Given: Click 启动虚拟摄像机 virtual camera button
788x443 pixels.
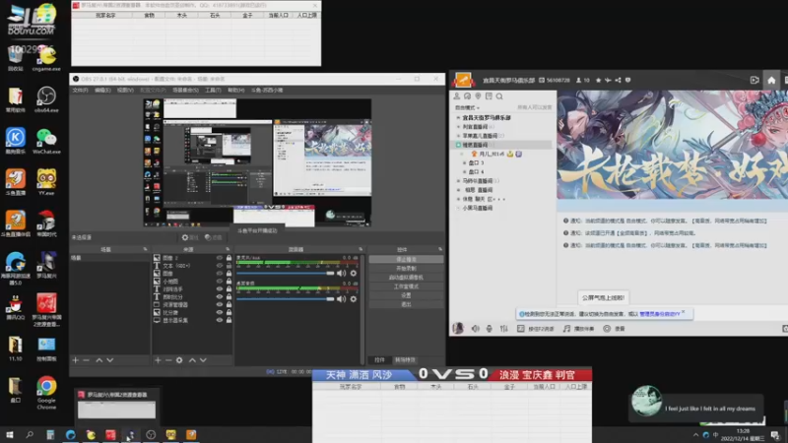Looking at the screenshot, I should (406, 278).
